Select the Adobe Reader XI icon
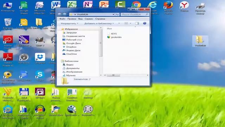Screen dimensions: 225x127 coord(8,60)
